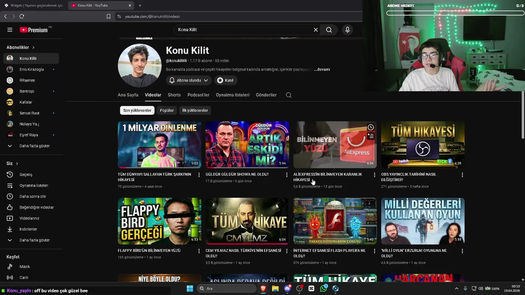Switch to the Ana Sayfa tab
Image resolution: width=525 pixels, height=295 pixels.
(128, 95)
